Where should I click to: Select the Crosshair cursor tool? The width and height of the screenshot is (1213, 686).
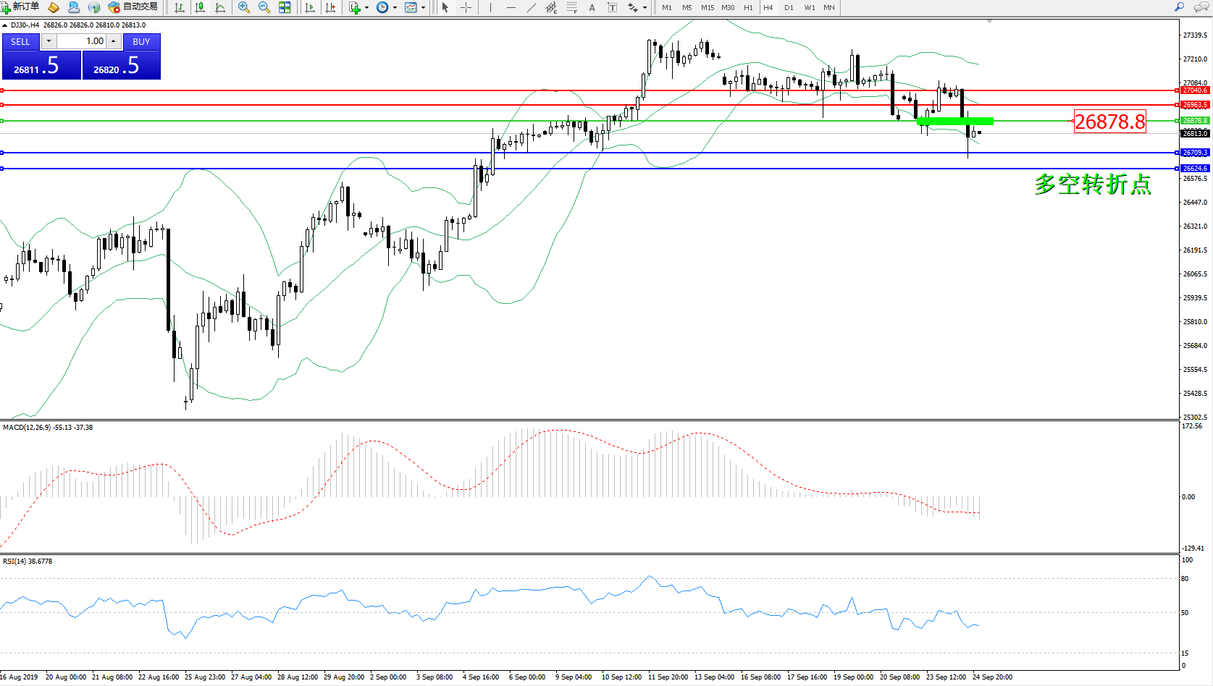coord(466,7)
